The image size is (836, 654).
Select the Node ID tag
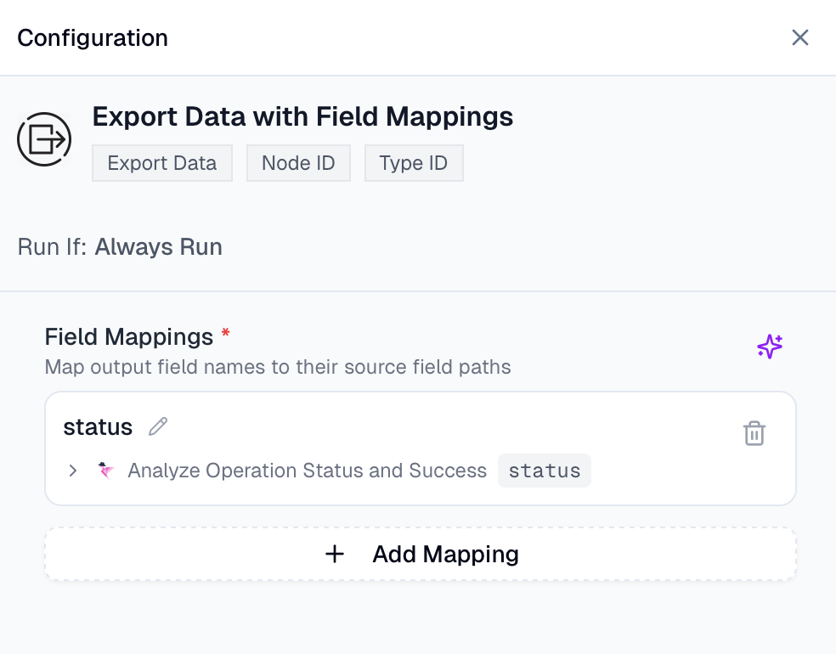298,162
